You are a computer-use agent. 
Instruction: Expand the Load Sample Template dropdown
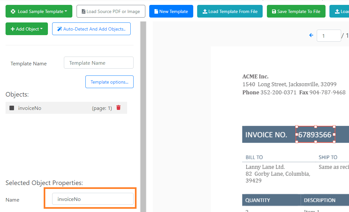[38, 11]
